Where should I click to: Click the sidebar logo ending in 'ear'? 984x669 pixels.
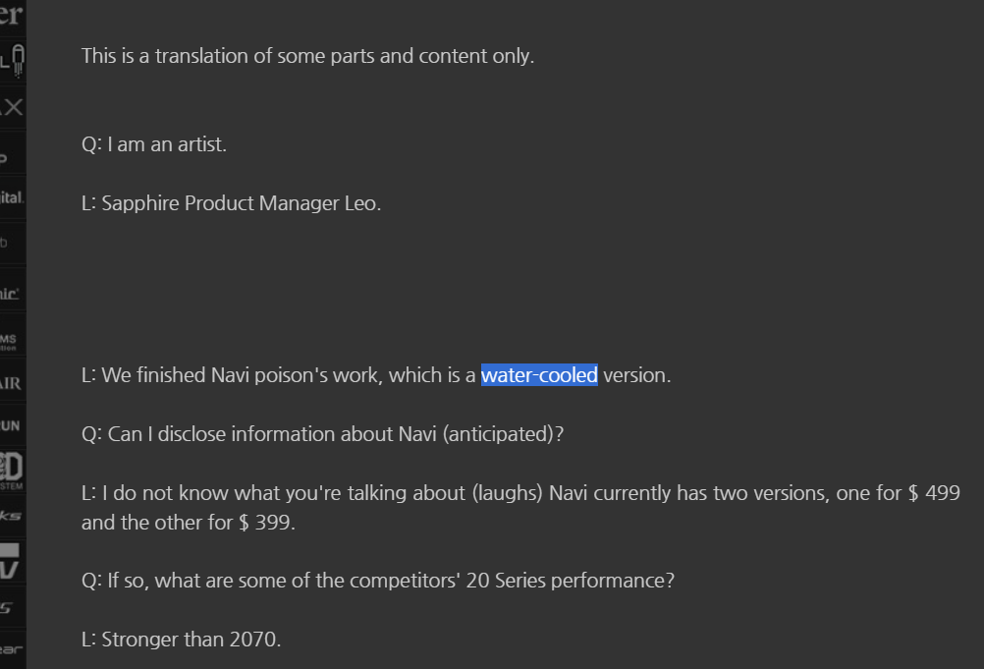pos(11,648)
